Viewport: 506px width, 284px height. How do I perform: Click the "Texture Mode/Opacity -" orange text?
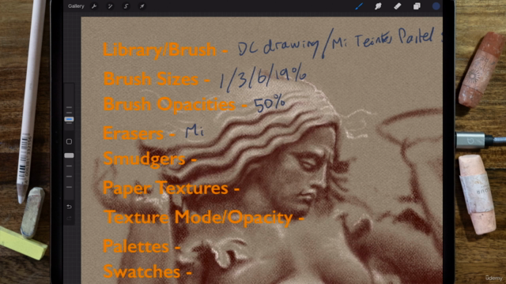(204, 218)
